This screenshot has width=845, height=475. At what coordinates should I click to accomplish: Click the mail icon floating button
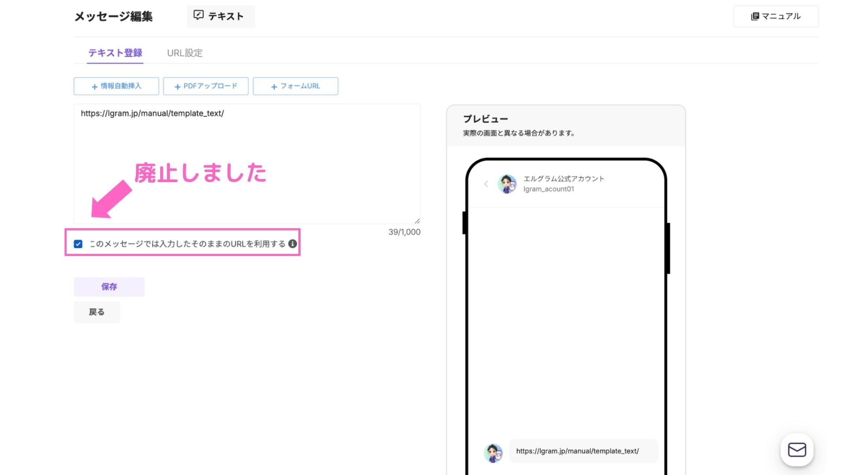pyautogui.click(x=797, y=450)
